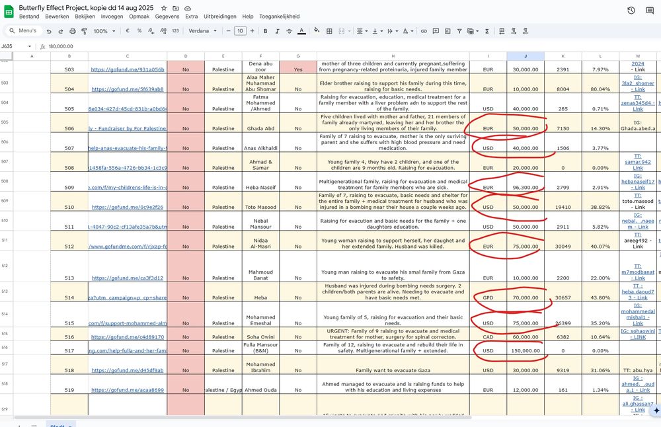
Task: Check the cloud save status icon
Action: 188,9
